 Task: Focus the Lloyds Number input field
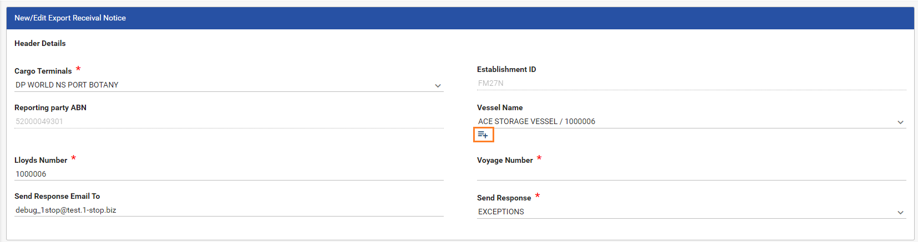229,174
